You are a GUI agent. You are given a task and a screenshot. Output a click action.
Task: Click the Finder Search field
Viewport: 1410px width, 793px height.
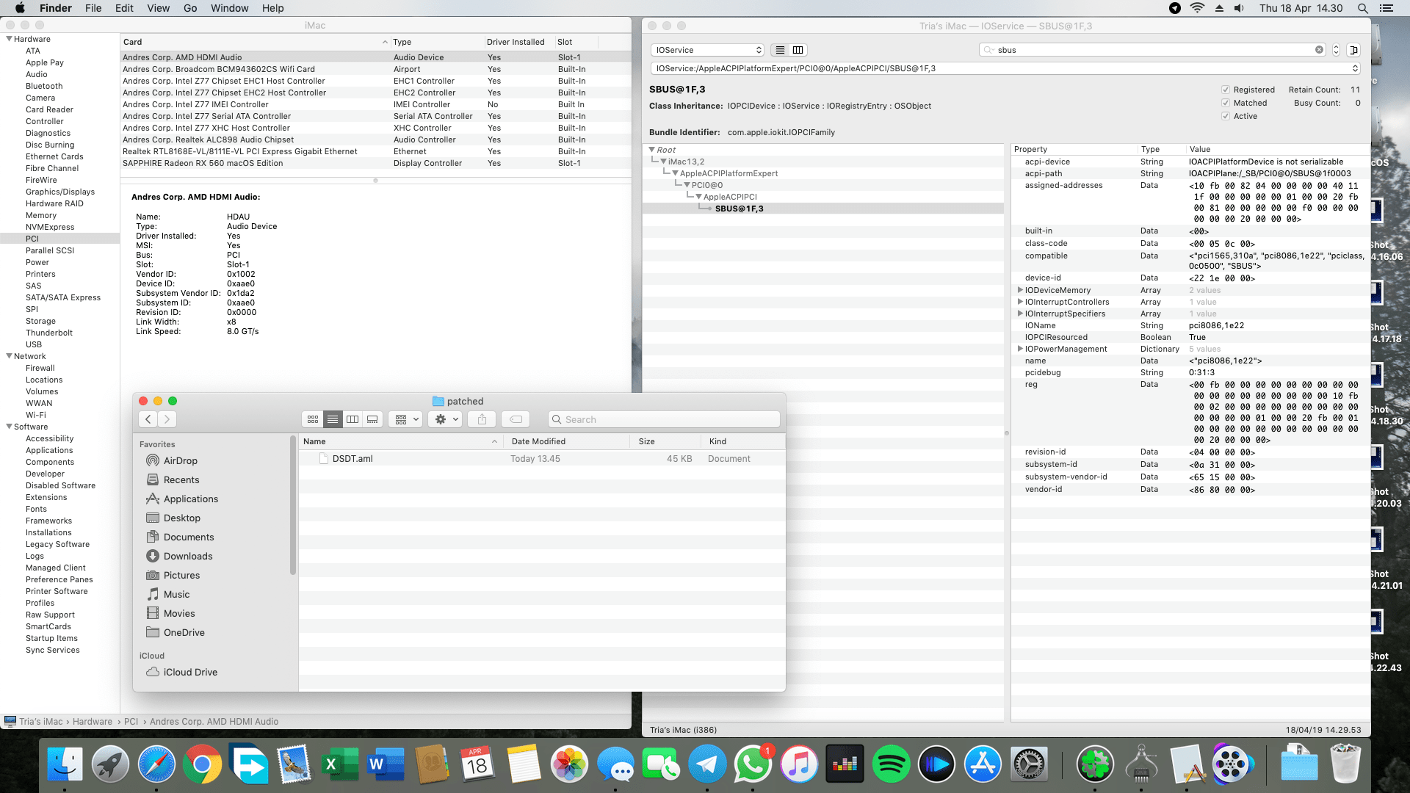coord(665,419)
